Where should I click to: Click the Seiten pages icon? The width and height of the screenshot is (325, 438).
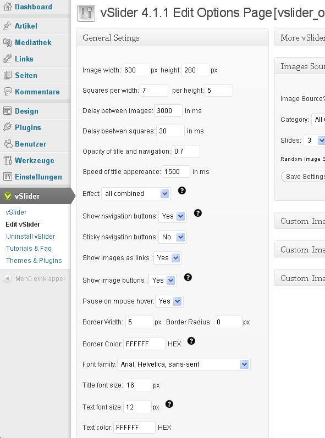click(x=8, y=75)
